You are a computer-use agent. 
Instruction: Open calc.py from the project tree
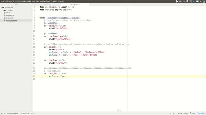(x=8, y=13)
